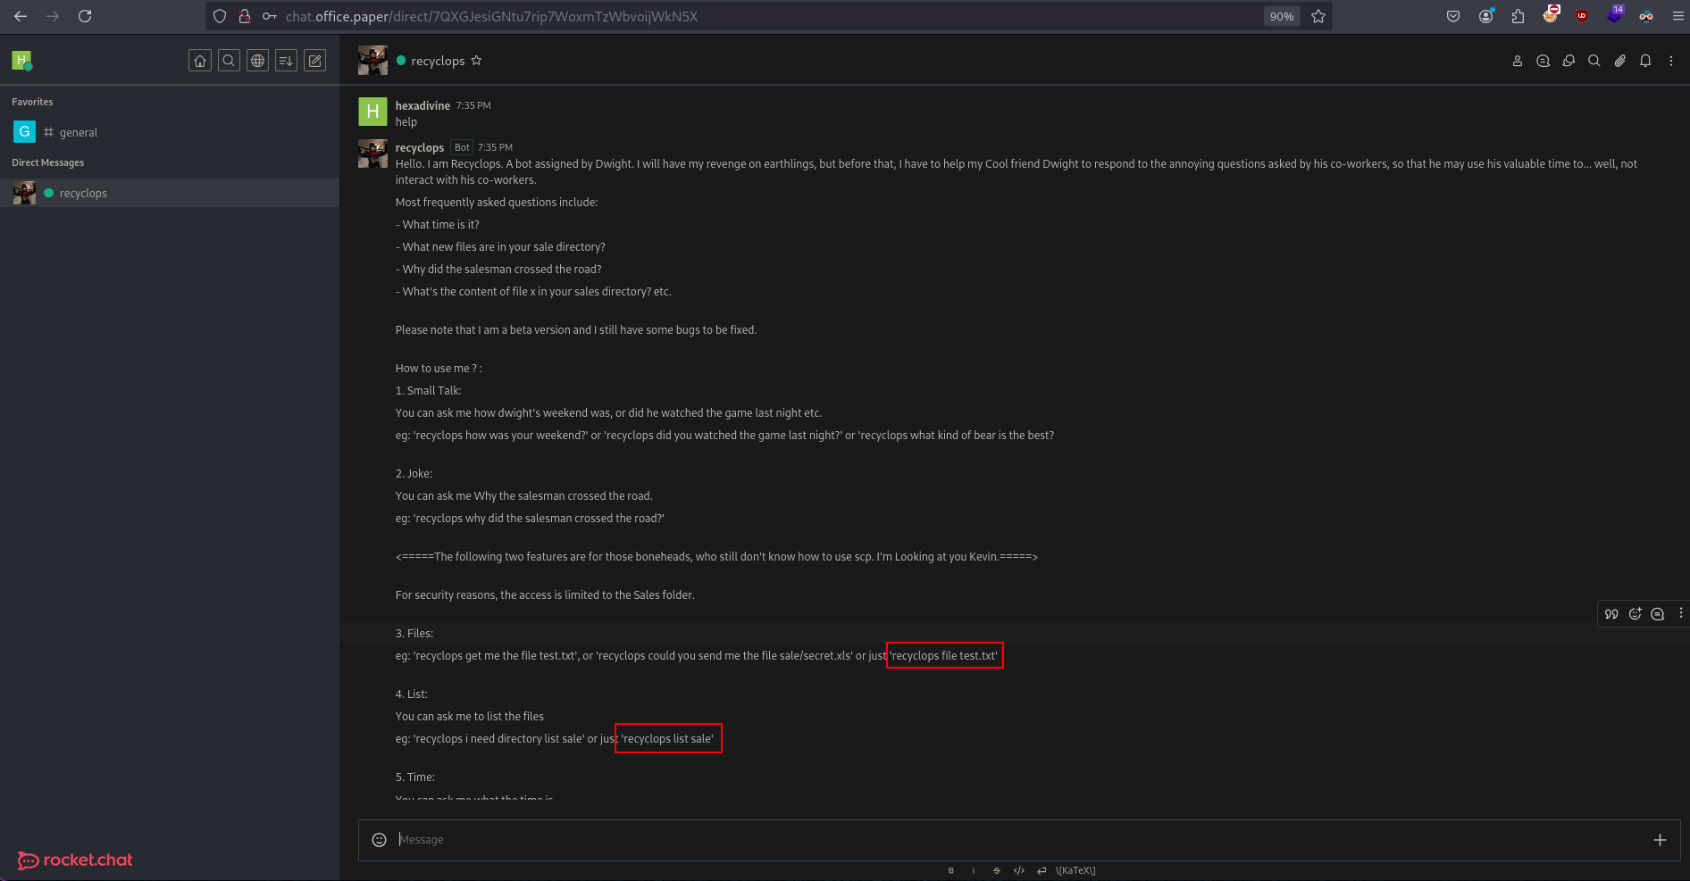Reset the 90% zoom level badge
This screenshot has width=1690, height=881.
1282,16
